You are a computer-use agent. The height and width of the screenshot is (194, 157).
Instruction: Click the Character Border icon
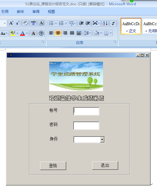(41, 23)
